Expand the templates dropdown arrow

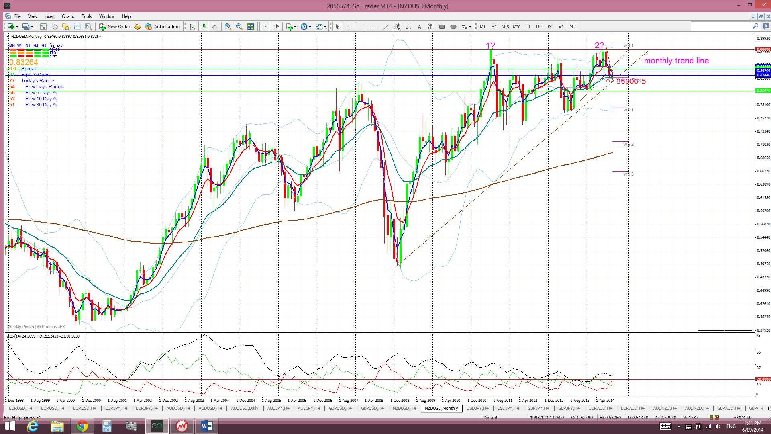pyautogui.click(x=325, y=27)
